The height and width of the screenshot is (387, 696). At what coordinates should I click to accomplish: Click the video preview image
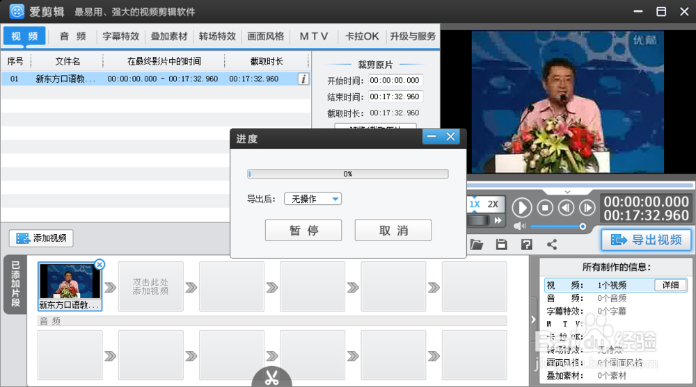tap(568, 101)
